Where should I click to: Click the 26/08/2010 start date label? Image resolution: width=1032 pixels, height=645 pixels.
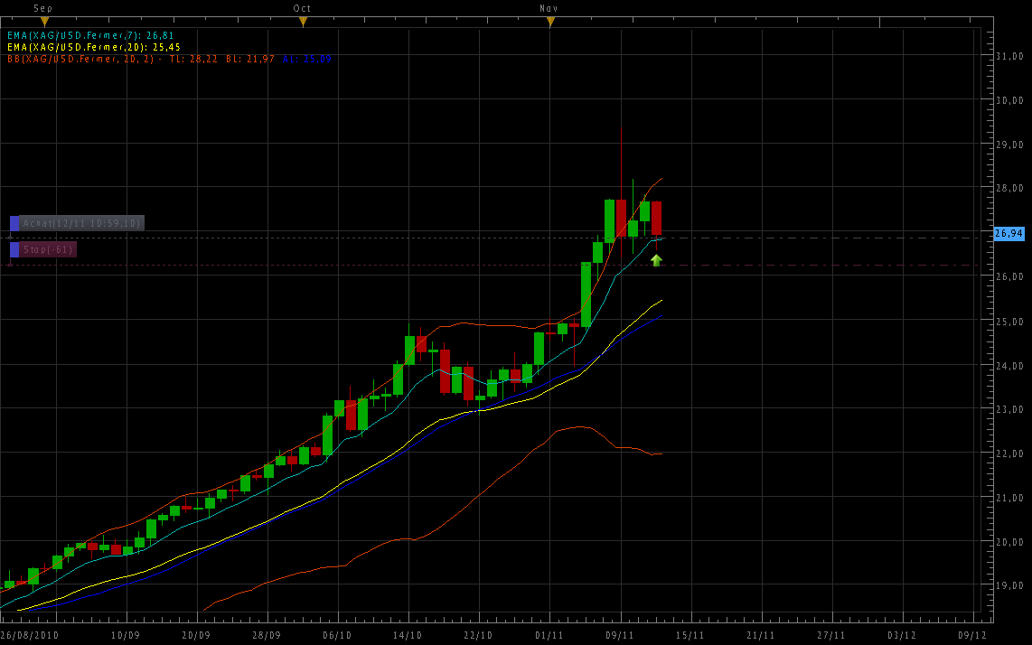[29, 636]
